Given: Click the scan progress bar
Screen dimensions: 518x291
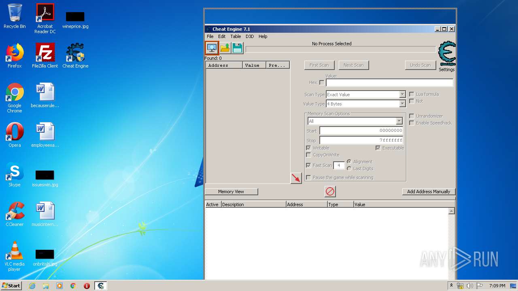Looking at the screenshot, I should (x=341, y=49).
